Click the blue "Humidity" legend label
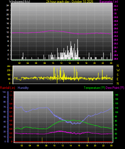The height and width of the screenshot is (149, 125). click(23, 88)
